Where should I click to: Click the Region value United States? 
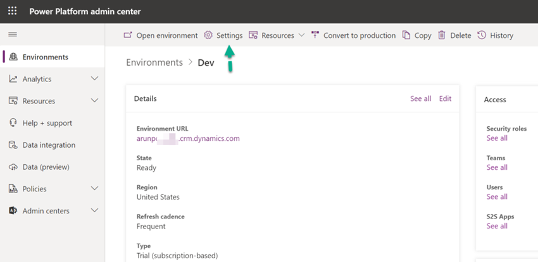tap(158, 197)
